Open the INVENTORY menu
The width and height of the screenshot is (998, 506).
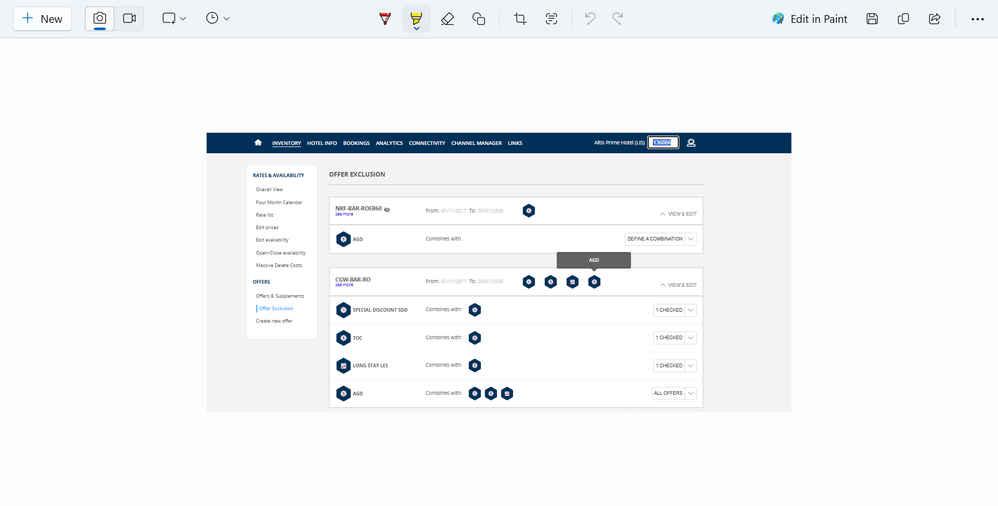(x=286, y=143)
